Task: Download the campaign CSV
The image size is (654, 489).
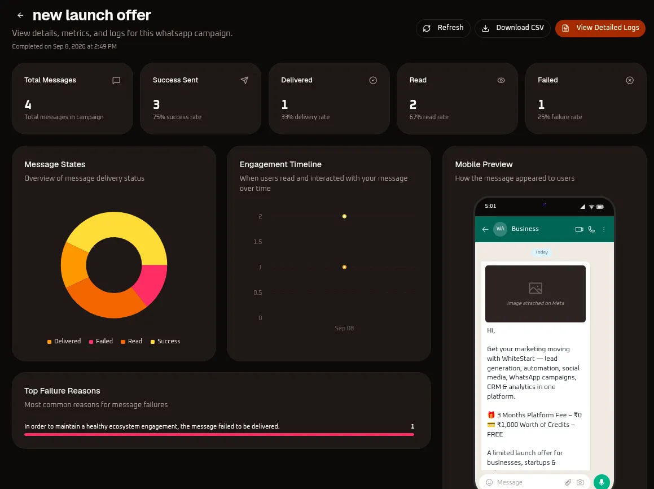Action: (512, 28)
